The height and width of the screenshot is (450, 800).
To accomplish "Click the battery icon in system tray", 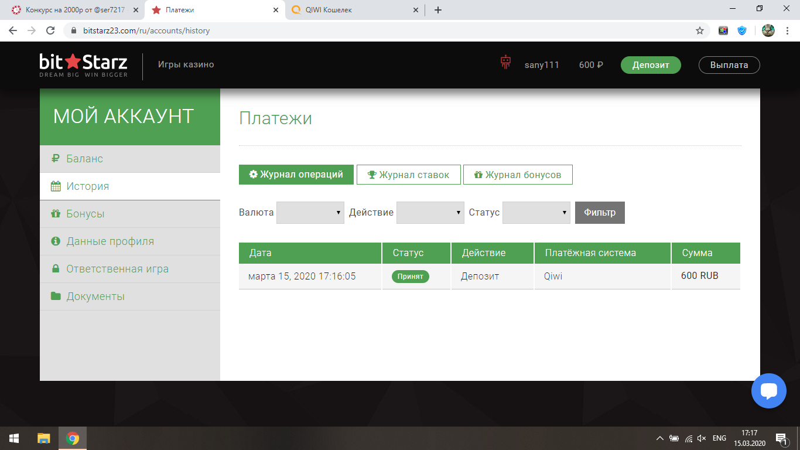I will point(674,438).
